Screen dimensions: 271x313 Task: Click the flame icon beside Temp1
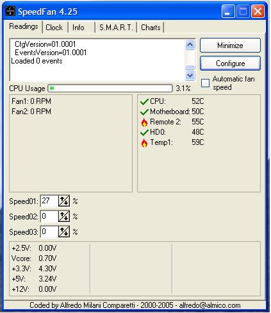point(144,142)
